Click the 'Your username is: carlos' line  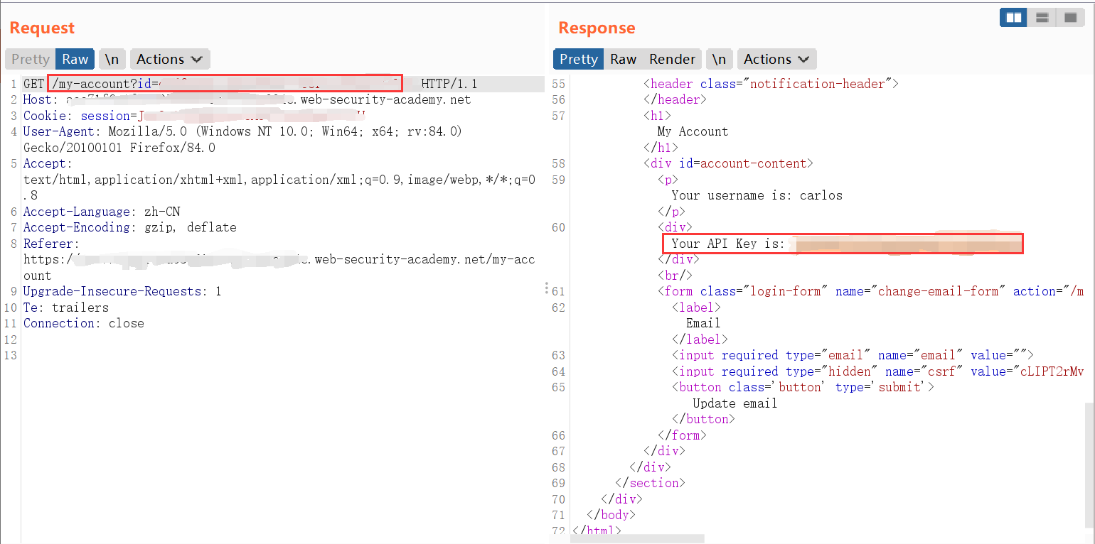coord(757,195)
